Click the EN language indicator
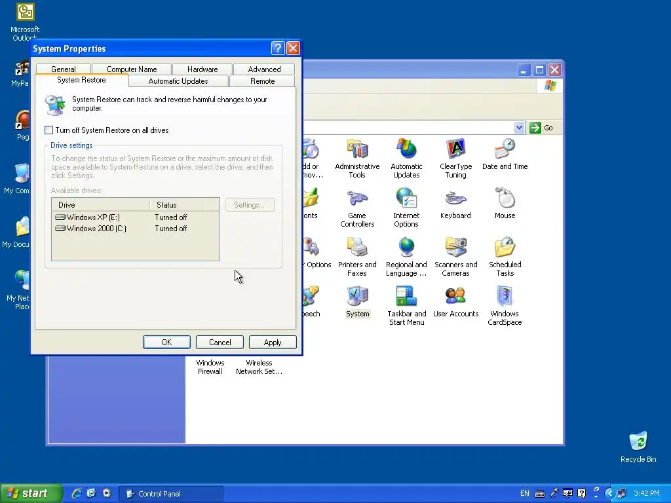Viewport: 671px width, 503px height. pos(525,493)
